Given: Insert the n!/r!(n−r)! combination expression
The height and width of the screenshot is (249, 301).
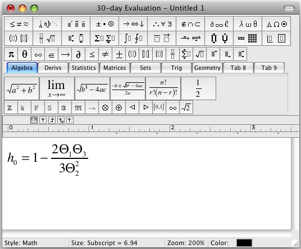Looking at the screenshot, I should tap(163, 88).
